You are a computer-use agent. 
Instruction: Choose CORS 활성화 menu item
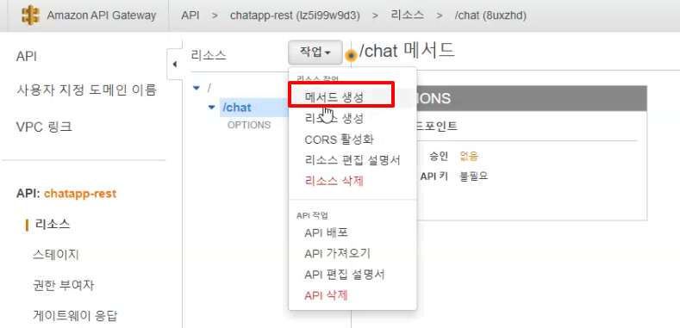339,139
